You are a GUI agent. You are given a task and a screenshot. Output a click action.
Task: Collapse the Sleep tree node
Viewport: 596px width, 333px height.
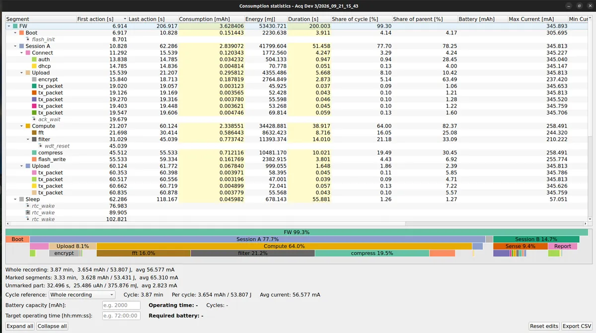pyautogui.click(x=15, y=199)
